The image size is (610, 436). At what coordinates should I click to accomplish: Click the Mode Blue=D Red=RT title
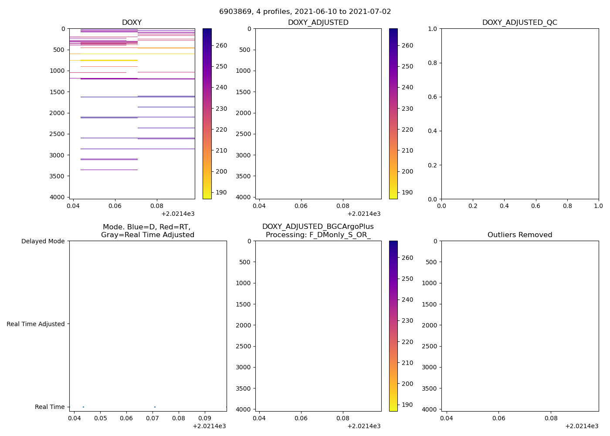pyautogui.click(x=147, y=231)
